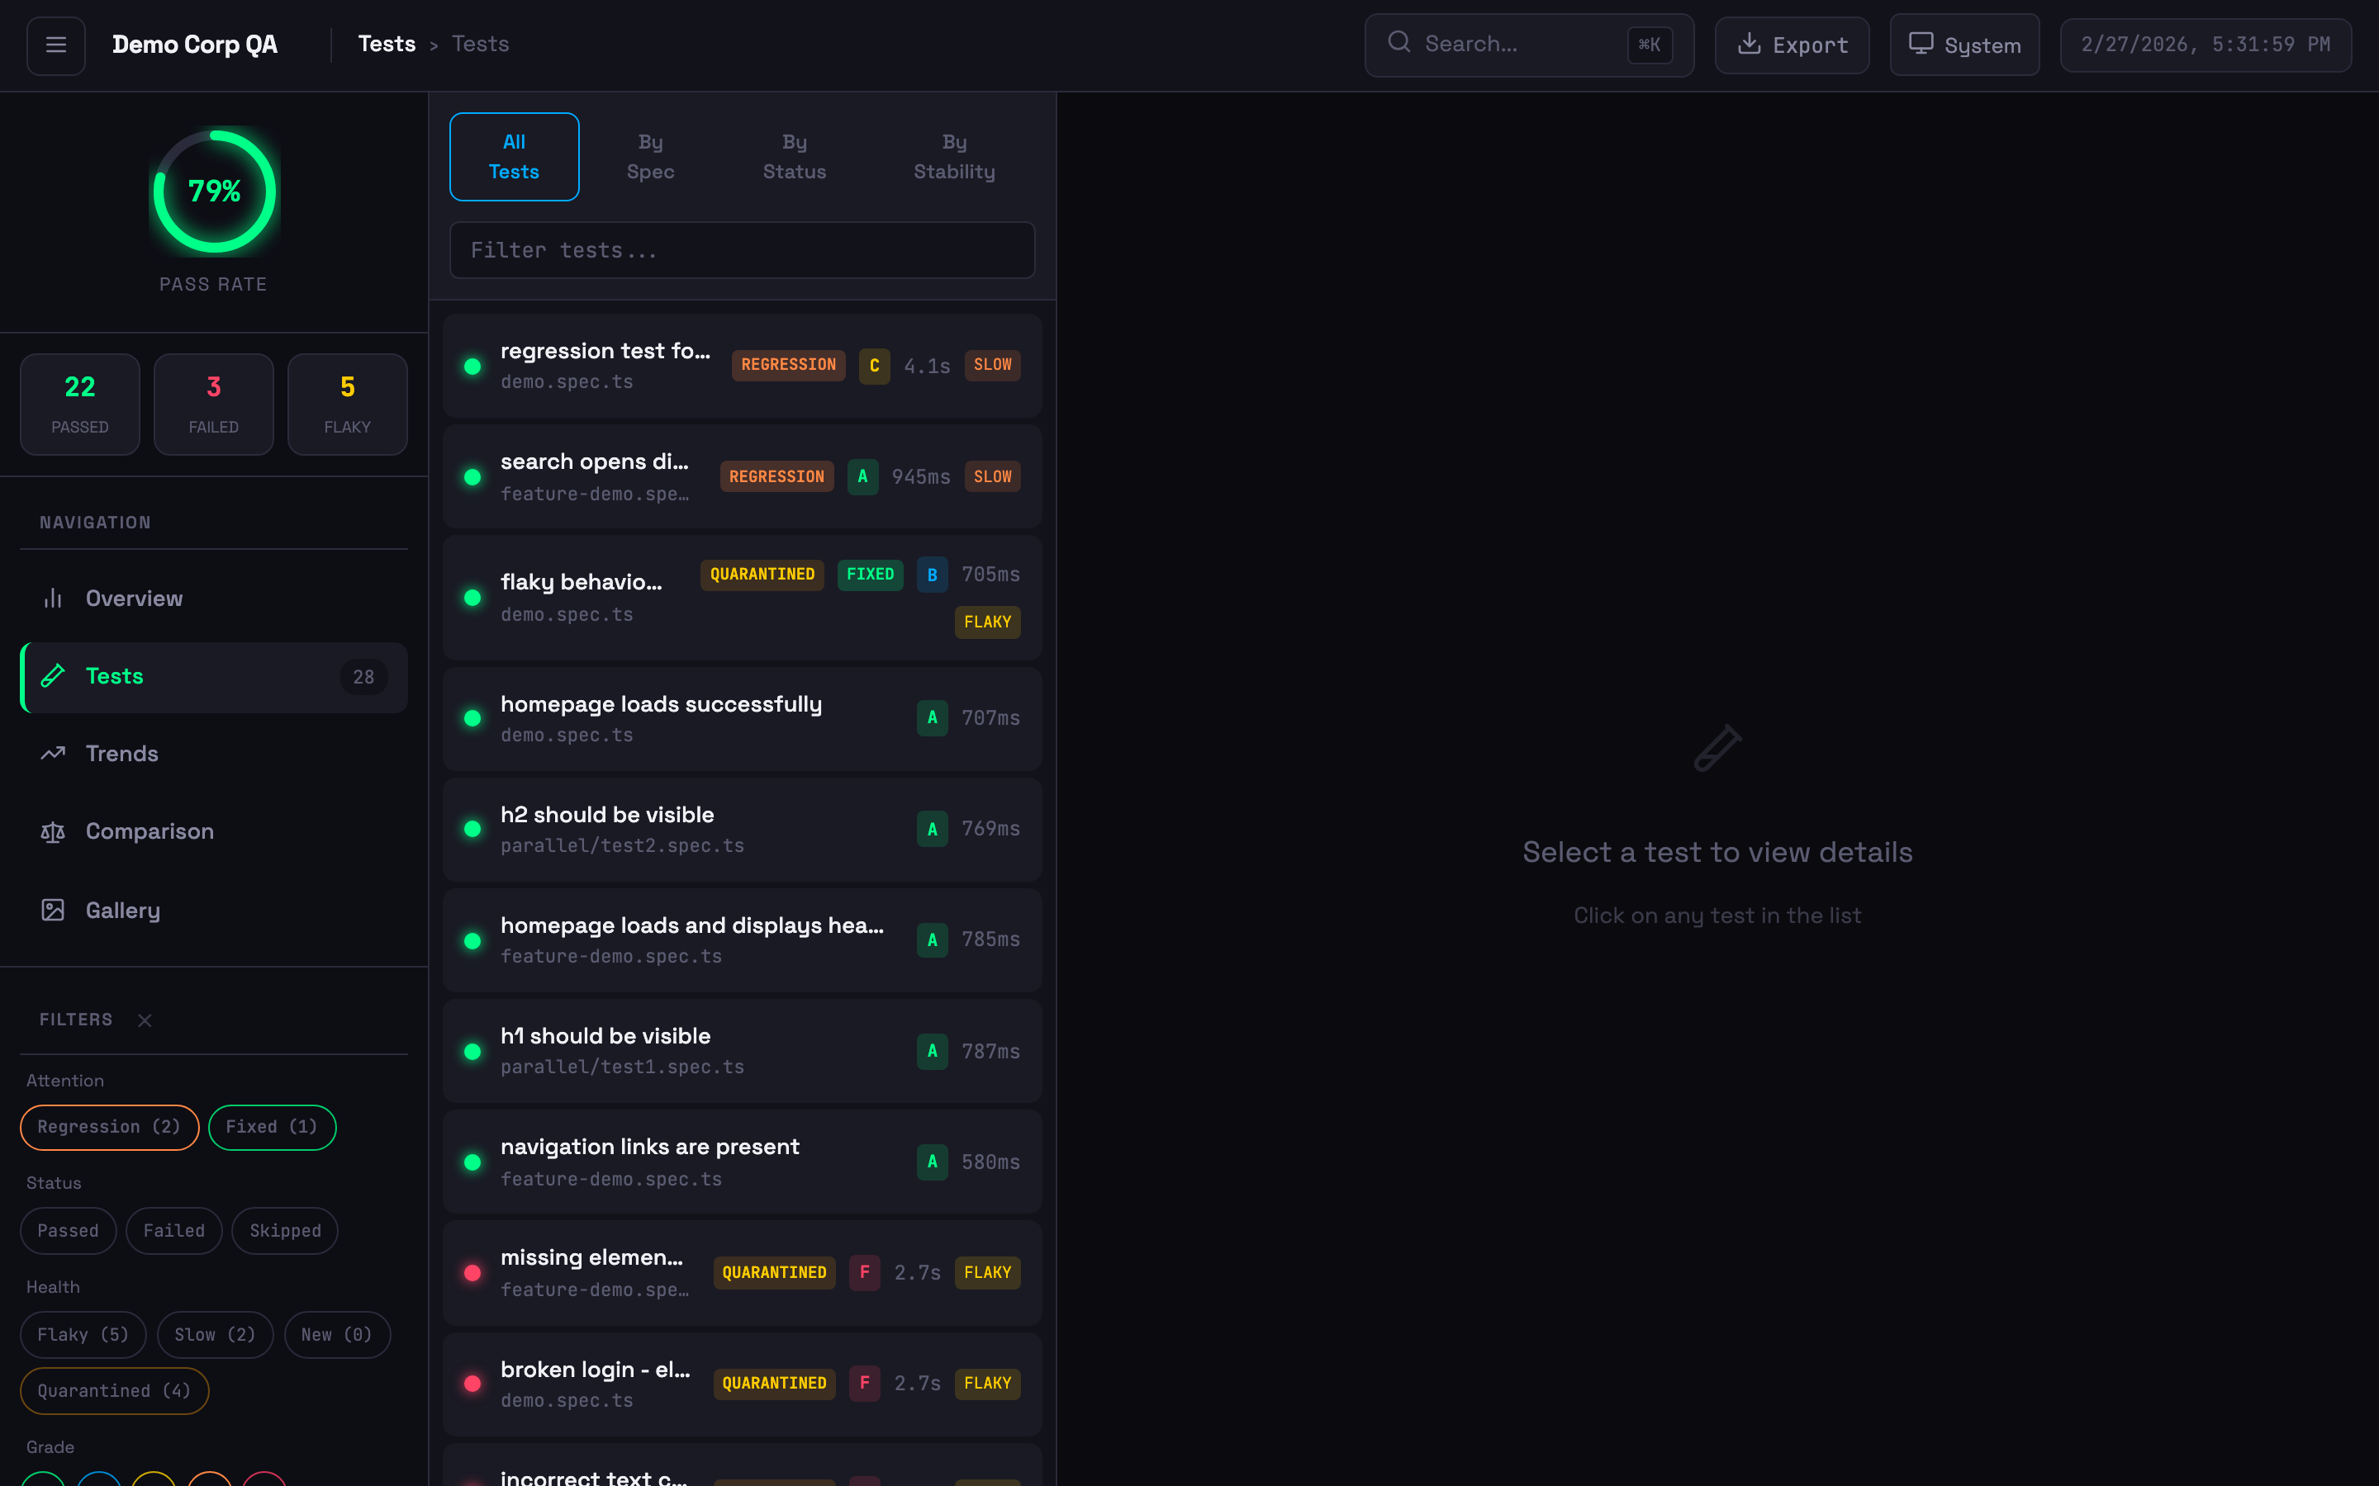The height and width of the screenshot is (1486, 2379).
Task: Click the Export download button
Action: (1791, 45)
